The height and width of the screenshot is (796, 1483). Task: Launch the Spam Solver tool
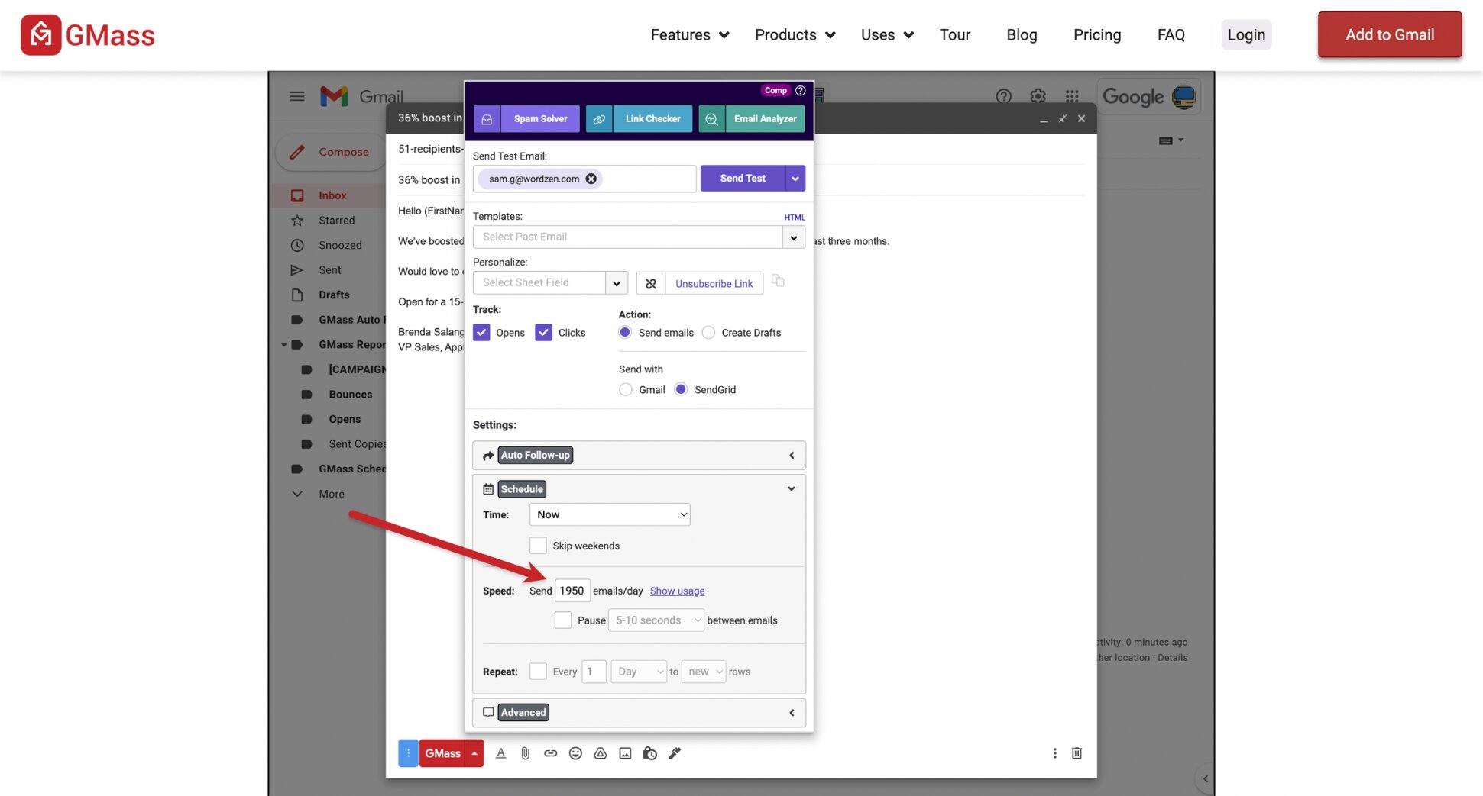coord(526,119)
